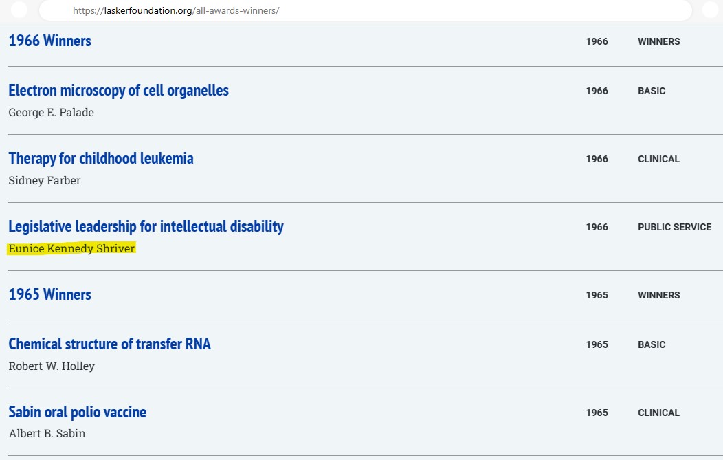Click Robert W. Holley name

[x=52, y=366]
